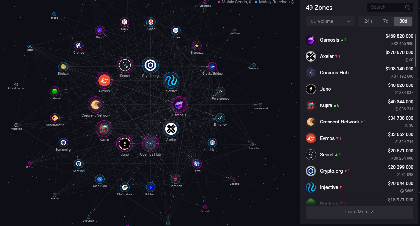
Task: Select the Crescent Network map node
Action: [96, 104]
